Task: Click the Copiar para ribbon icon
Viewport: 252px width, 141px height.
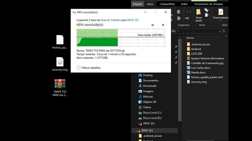Action: click(x=178, y=18)
